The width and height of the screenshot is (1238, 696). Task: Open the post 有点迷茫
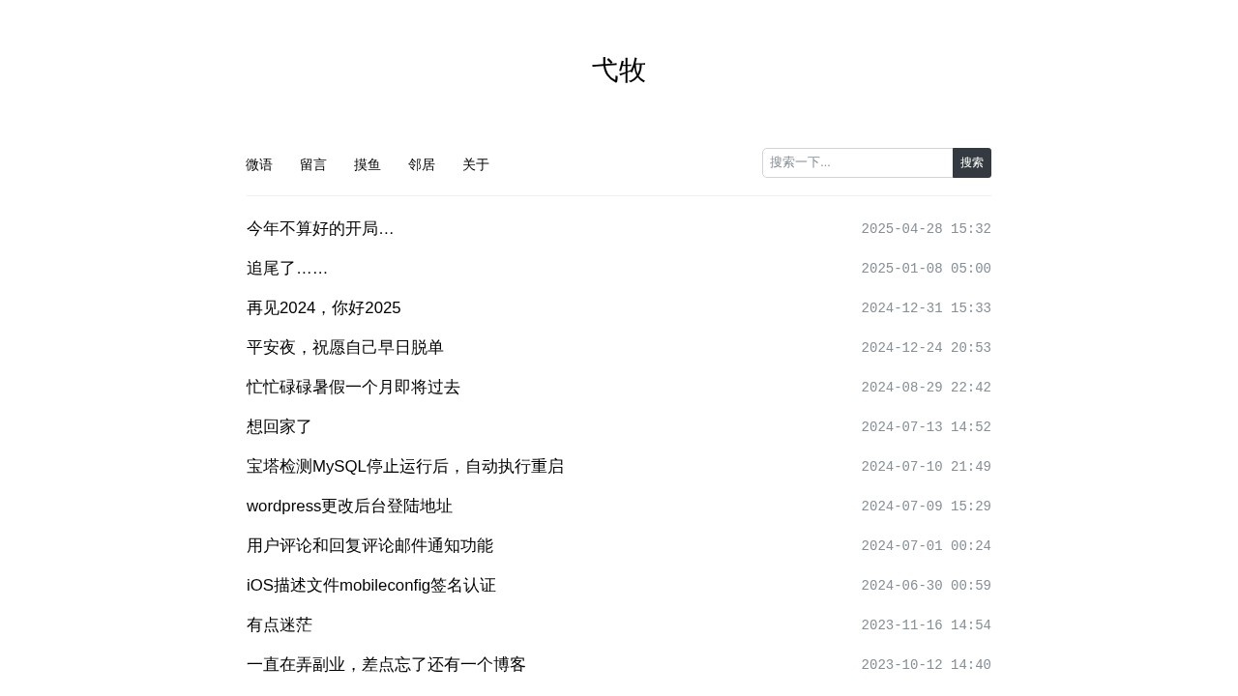tap(279, 624)
